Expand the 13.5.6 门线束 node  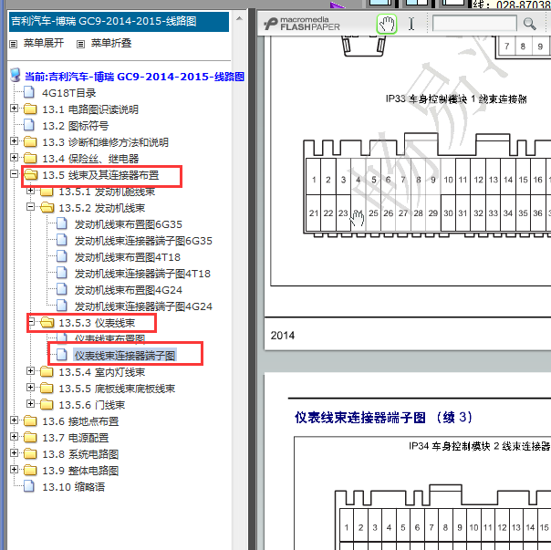click(31, 403)
